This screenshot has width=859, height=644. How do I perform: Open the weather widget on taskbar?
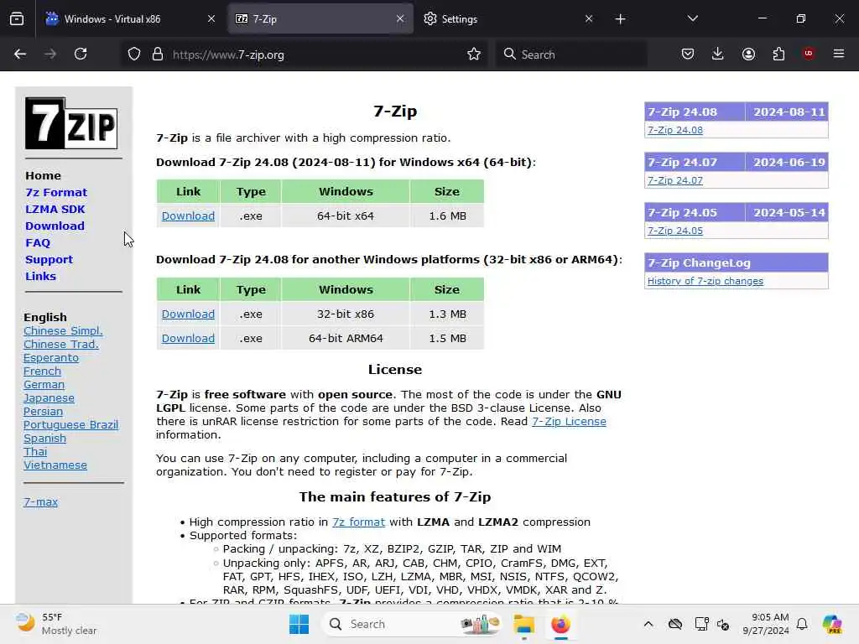56,624
